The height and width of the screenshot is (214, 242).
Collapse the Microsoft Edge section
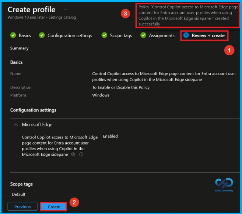16,125
